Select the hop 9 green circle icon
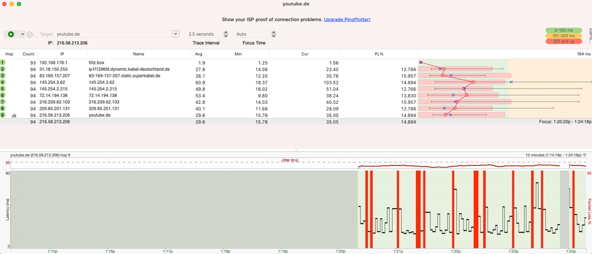The height and width of the screenshot is (254, 592). point(2,115)
